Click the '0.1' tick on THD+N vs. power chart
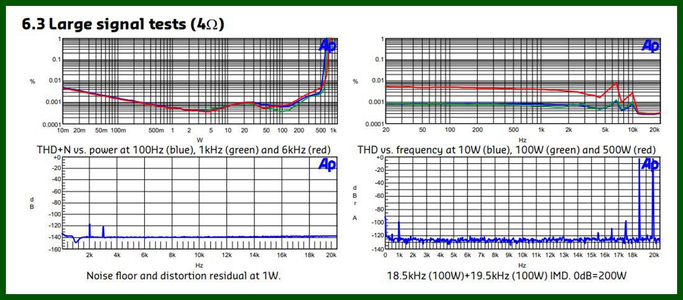 pos(56,59)
